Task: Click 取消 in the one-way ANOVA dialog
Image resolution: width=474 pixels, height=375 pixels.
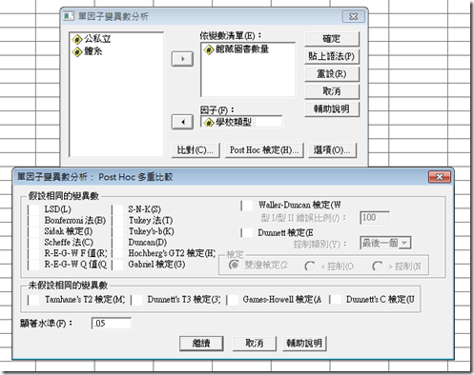Action: click(x=332, y=91)
